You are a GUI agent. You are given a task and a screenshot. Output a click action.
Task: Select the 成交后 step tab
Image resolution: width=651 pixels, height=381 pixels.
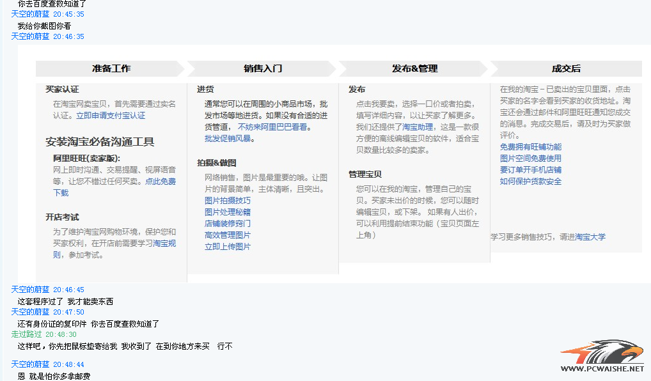pos(566,68)
